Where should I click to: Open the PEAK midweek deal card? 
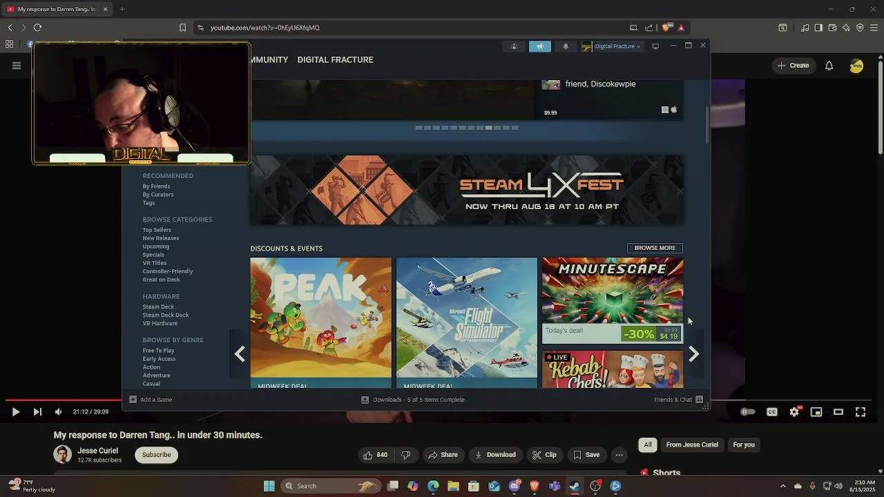[321, 322]
